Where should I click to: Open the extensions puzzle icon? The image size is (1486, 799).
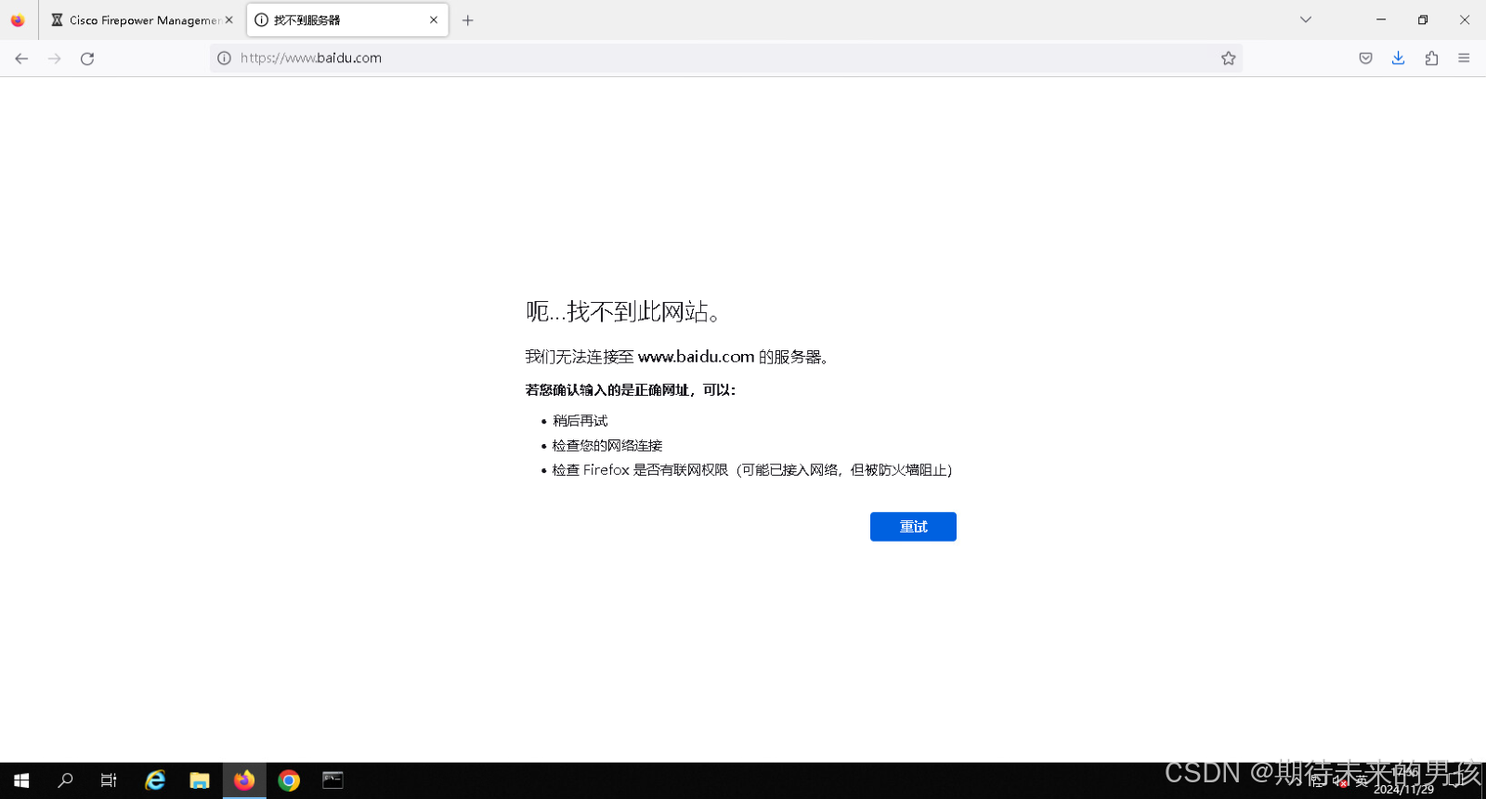tap(1431, 58)
